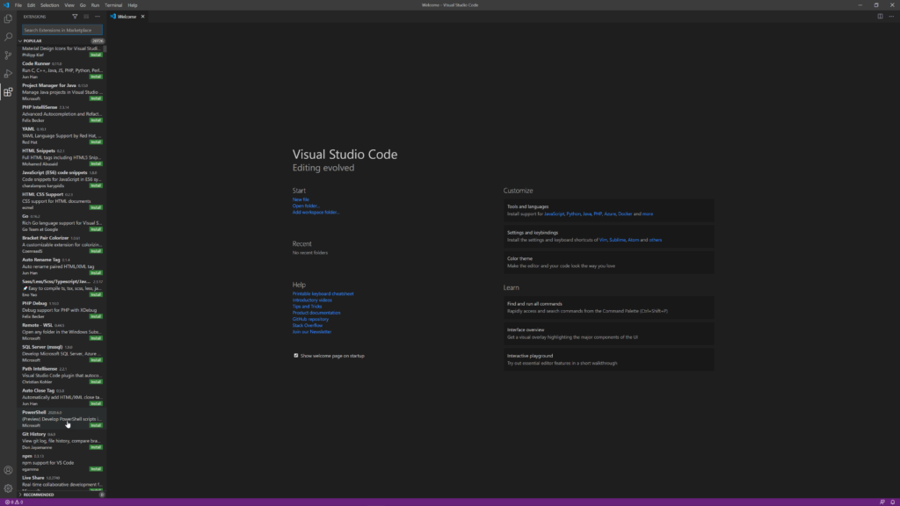Open Product documentation link
Viewport: 900px width, 506px height.
tap(316, 313)
